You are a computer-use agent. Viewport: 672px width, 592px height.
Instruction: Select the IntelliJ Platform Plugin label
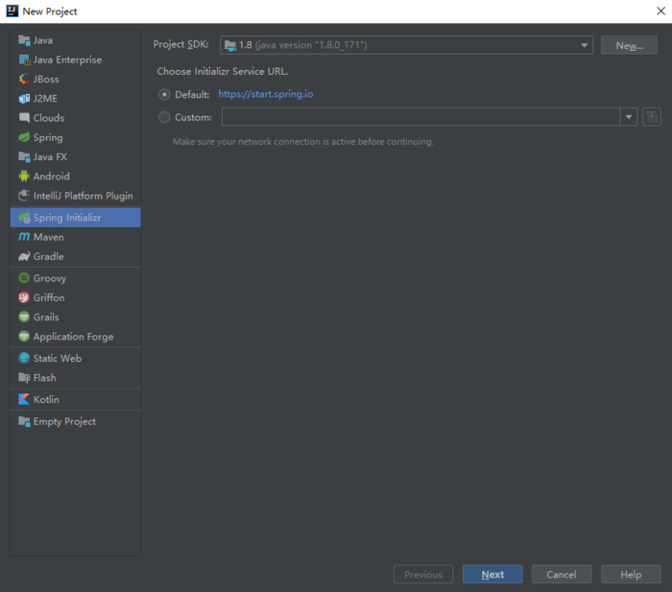(x=84, y=196)
